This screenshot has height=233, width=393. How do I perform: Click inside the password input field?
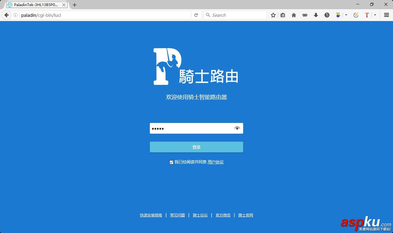click(x=190, y=128)
